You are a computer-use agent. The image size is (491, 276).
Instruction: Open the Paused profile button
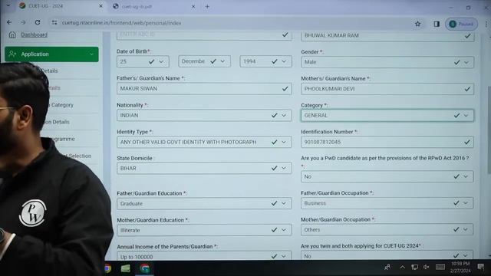[x=462, y=24]
